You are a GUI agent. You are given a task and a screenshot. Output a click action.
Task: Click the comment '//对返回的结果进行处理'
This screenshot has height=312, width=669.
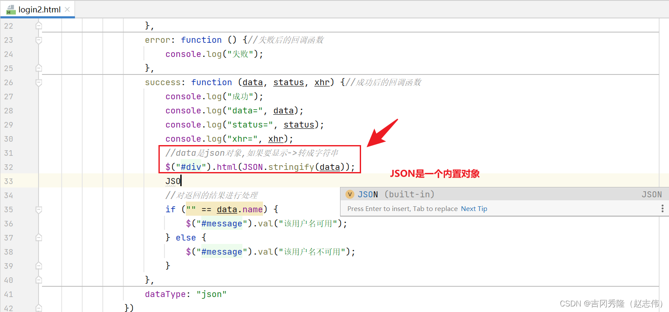(x=212, y=196)
